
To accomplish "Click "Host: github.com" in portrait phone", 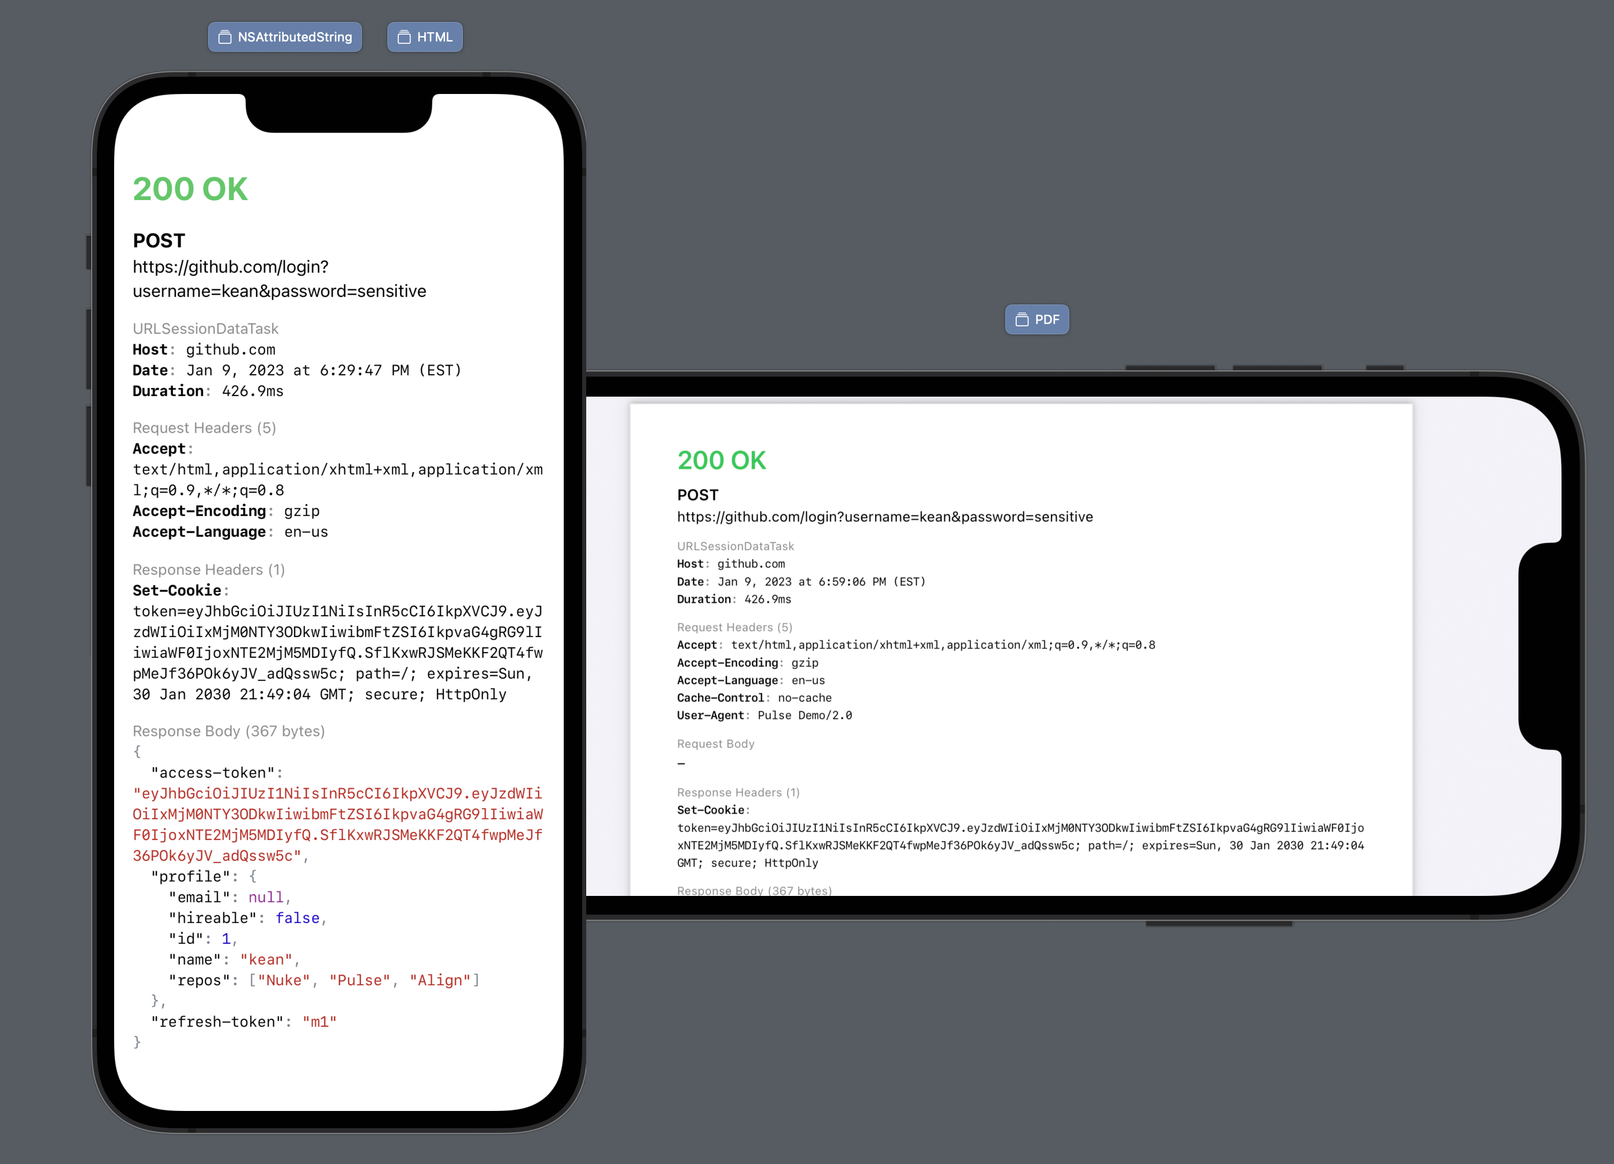I will (204, 349).
